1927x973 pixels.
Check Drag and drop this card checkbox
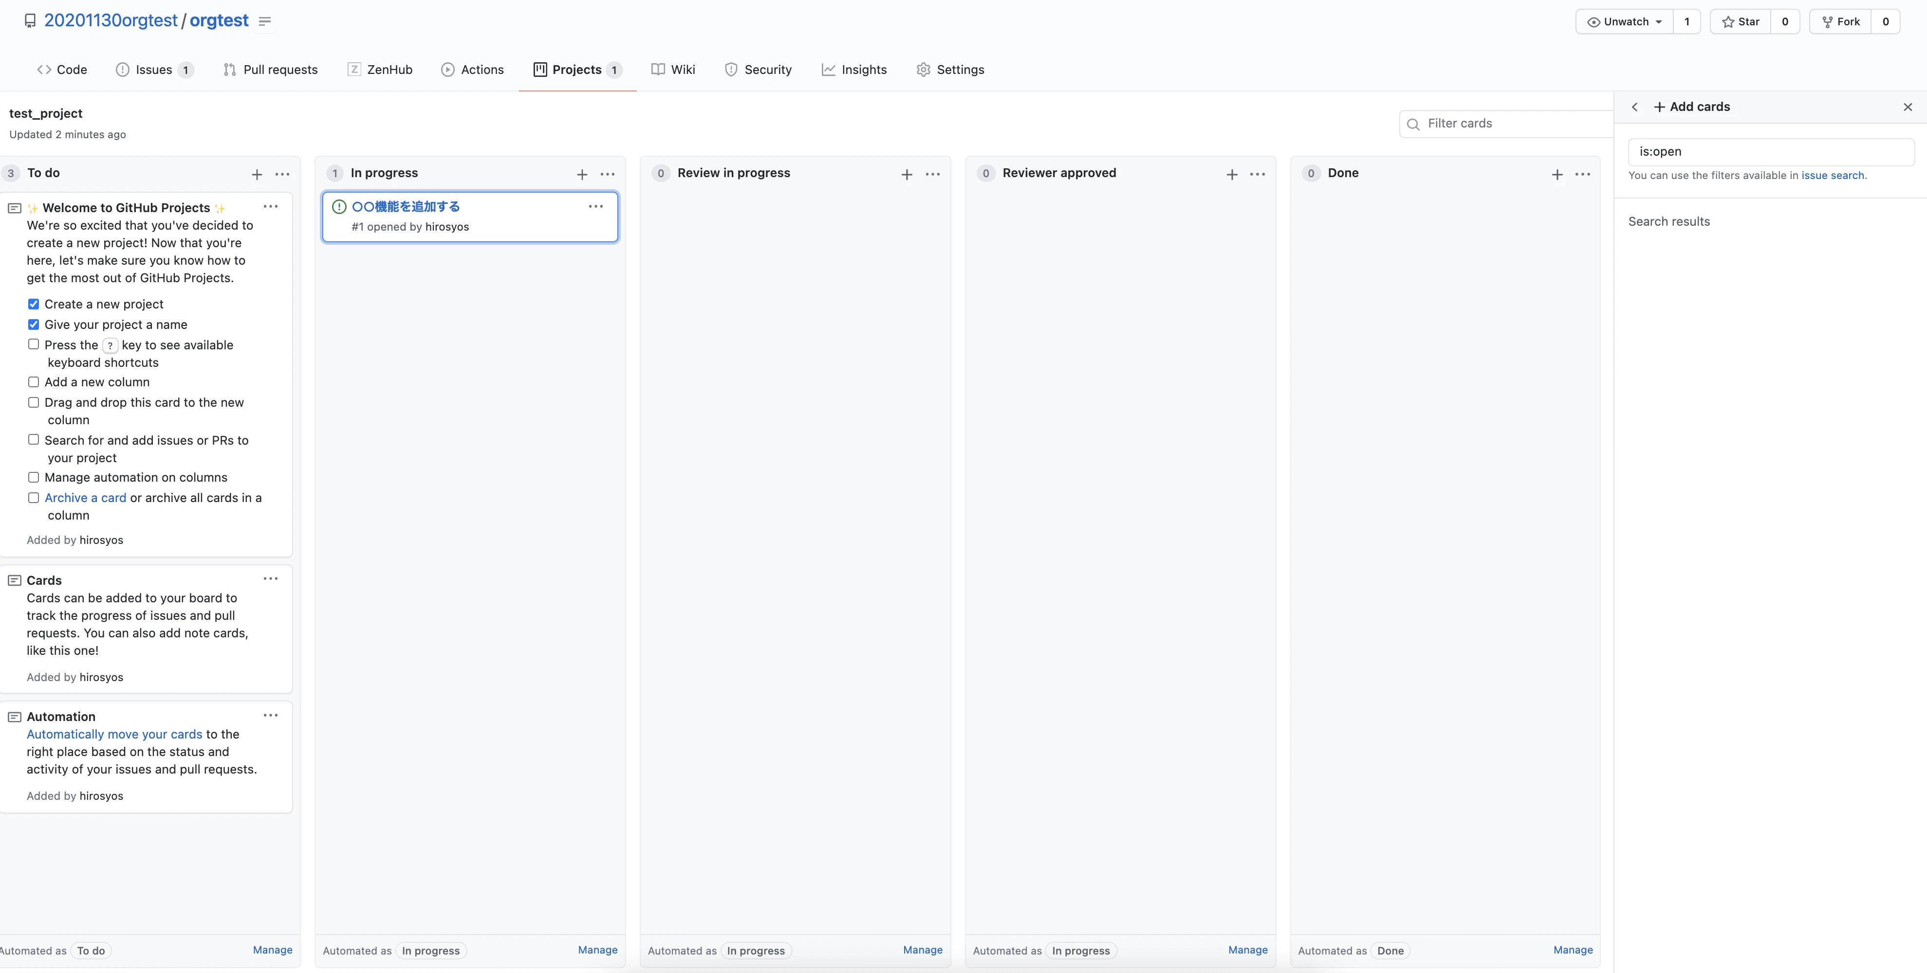tap(34, 402)
